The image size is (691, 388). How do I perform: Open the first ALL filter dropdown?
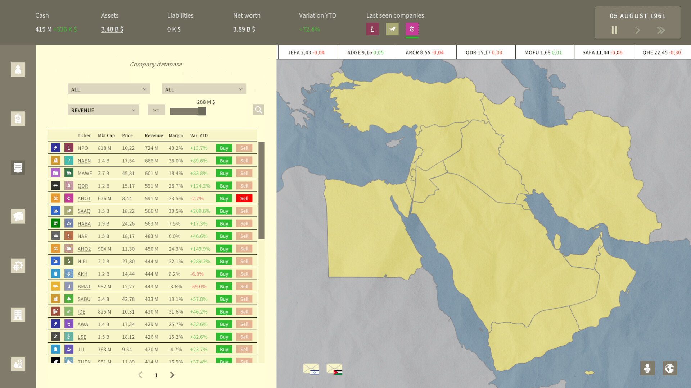108,89
